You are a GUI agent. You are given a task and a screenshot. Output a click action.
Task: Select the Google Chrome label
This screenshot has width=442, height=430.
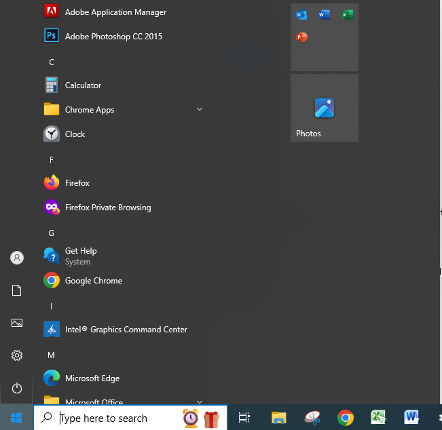[x=94, y=281]
